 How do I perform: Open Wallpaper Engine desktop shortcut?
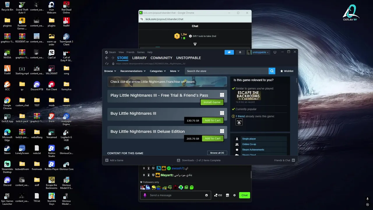(66, 119)
